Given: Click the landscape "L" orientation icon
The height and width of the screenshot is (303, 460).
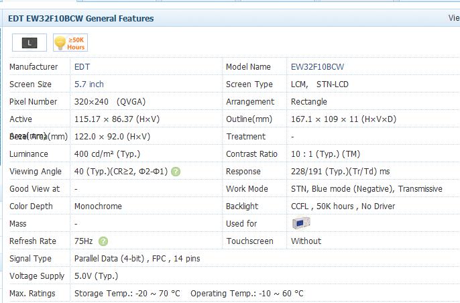Looking at the screenshot, I should (30, 43).
